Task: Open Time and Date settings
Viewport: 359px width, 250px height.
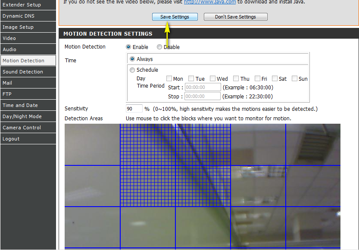Action: click(28, 105)
